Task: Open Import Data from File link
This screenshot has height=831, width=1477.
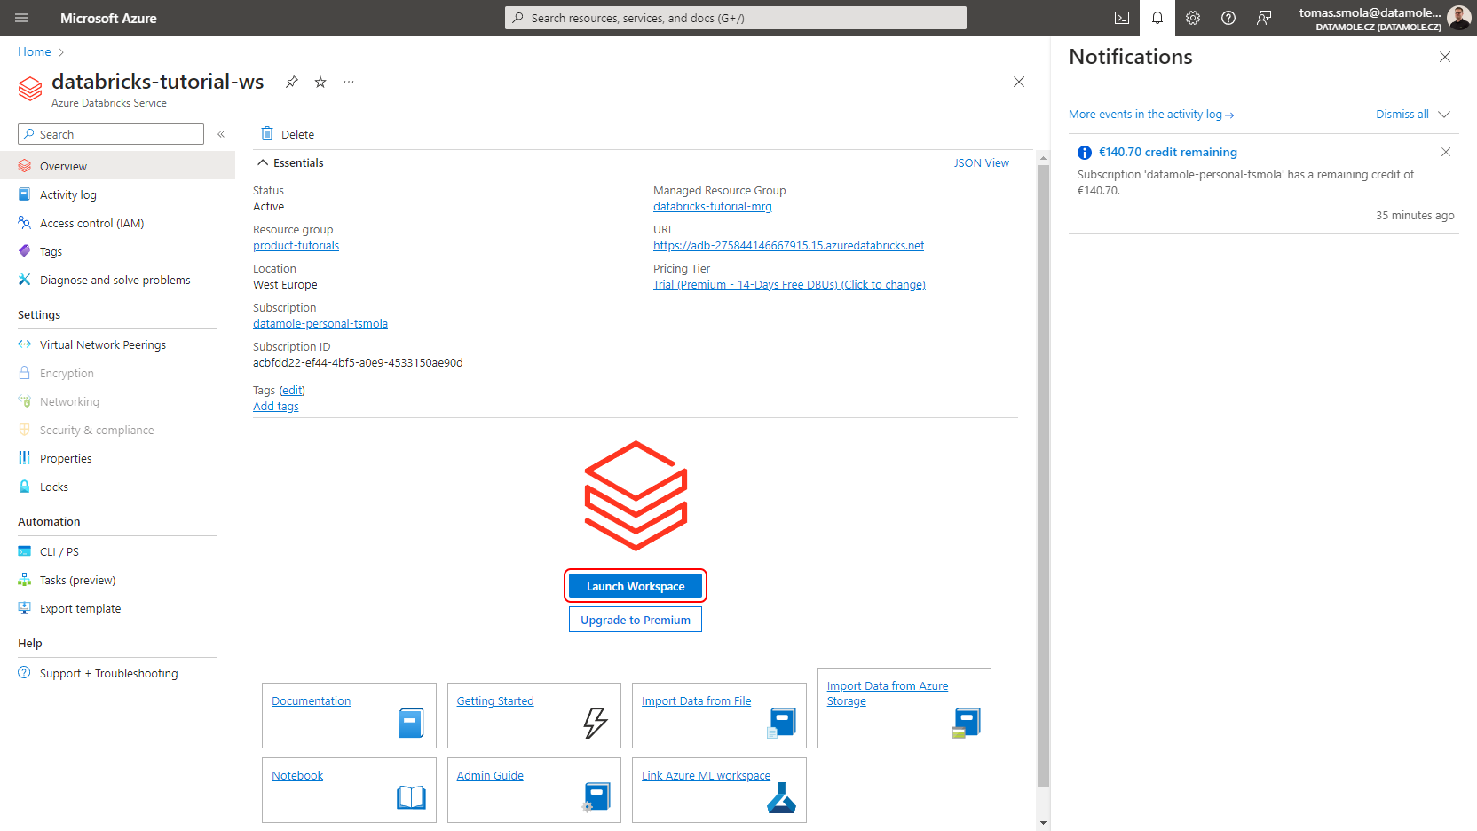Action: (x=696, y=701)
